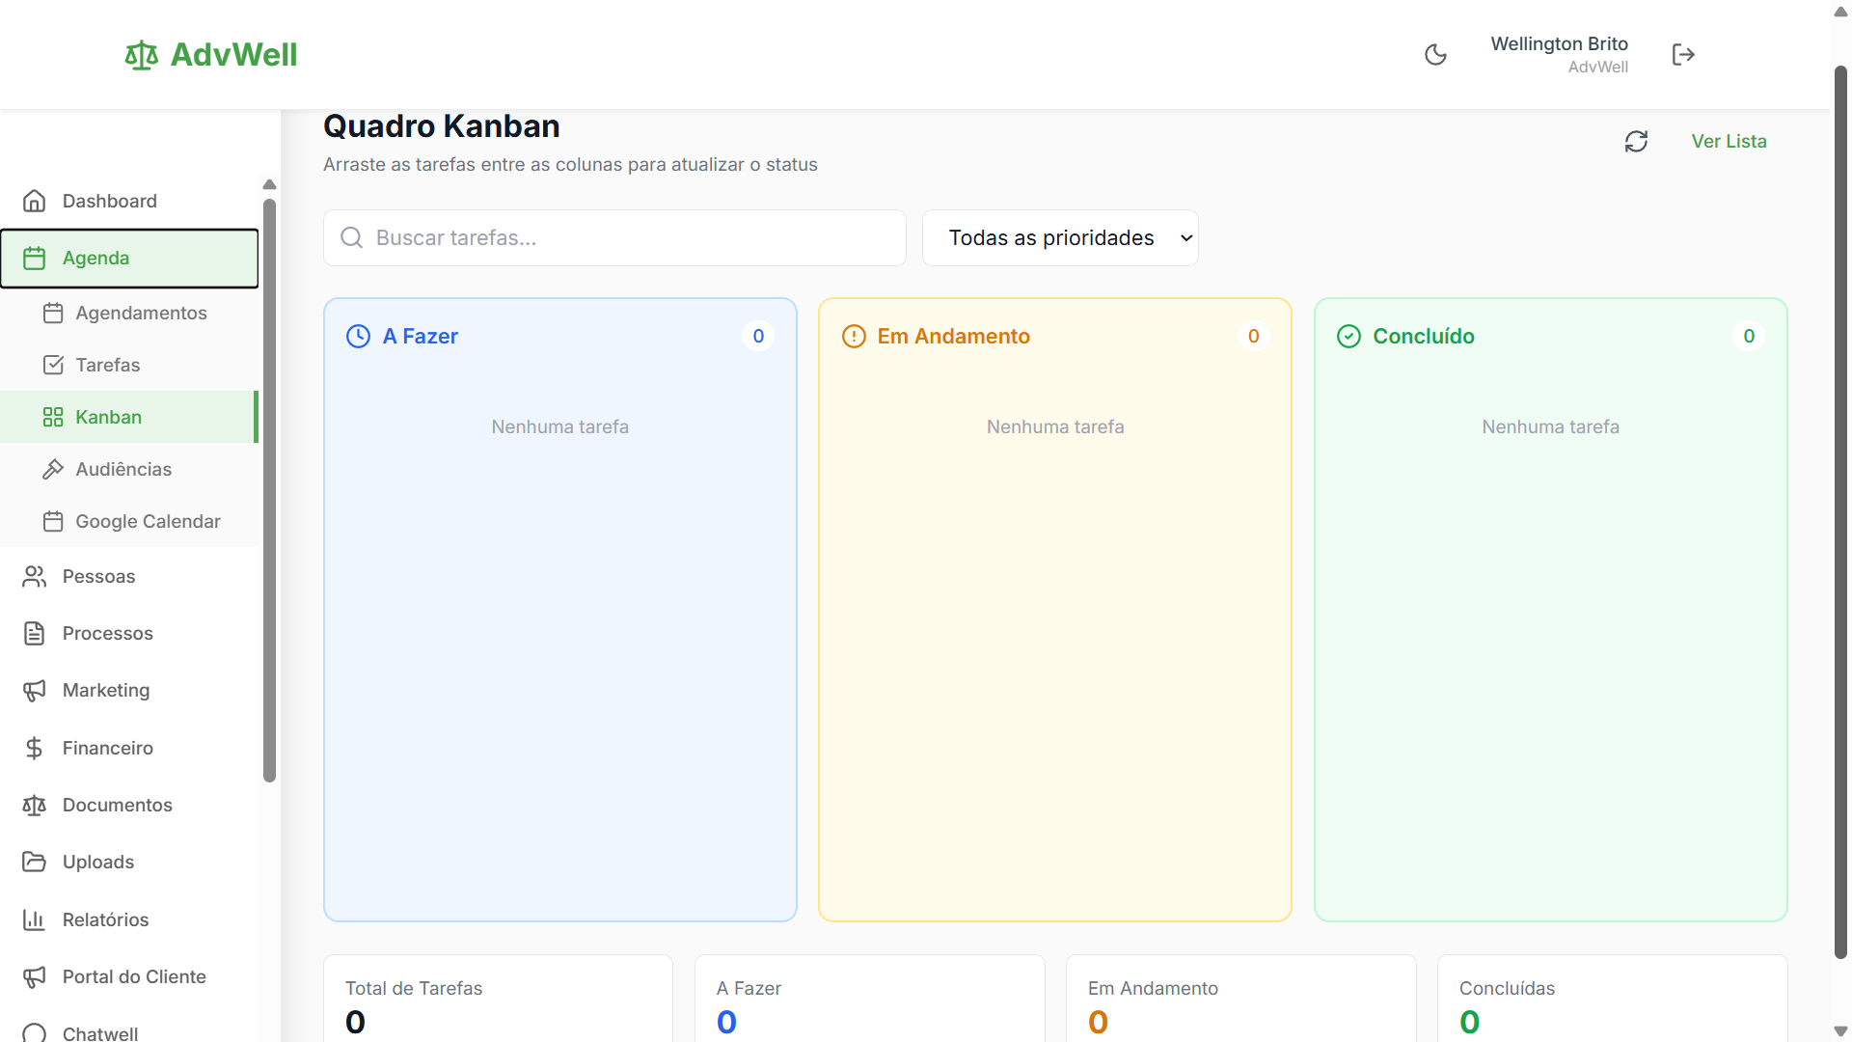Viewport: 1852px width, 1042px height.
Task: Click the logout icon near Wellington Brito
Action: point(1683,54)
